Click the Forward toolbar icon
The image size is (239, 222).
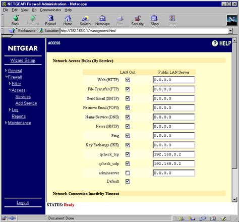click(33, 18)
